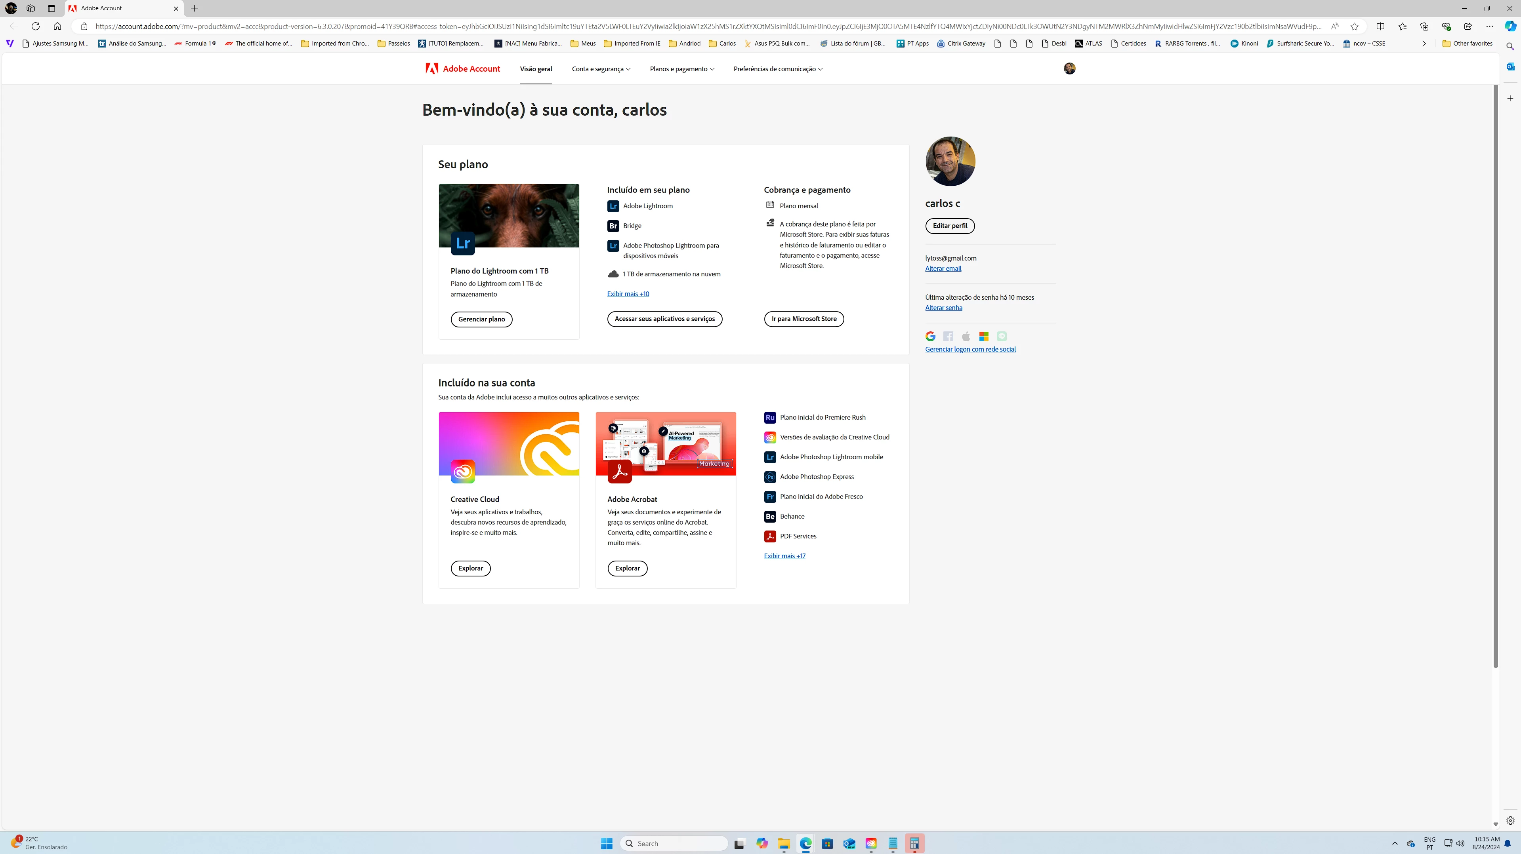Click the Microsoft social login icon

pyautogui.click(x=984, y=337)
